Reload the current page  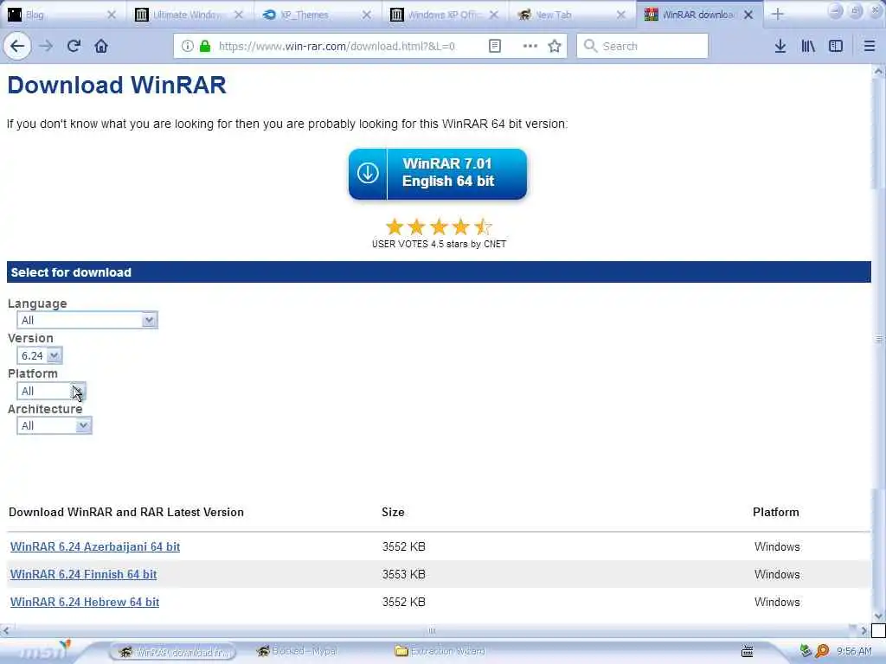point(74,46)
